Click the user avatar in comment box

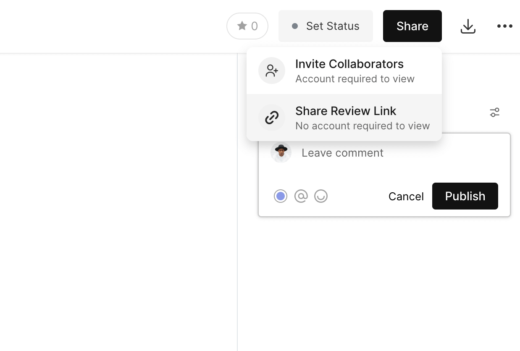pyautogui.click(x=281, y=152)
